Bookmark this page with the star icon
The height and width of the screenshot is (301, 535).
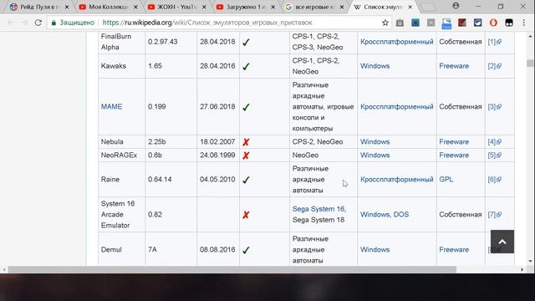(x=385, y=23)
